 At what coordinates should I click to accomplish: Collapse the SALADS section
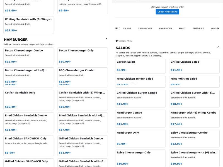click(x=218, y=47)
